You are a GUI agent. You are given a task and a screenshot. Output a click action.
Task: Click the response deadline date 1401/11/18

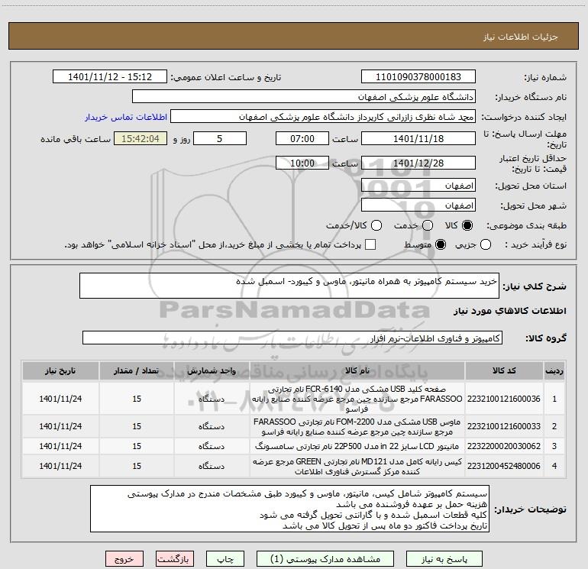[418, 139]
